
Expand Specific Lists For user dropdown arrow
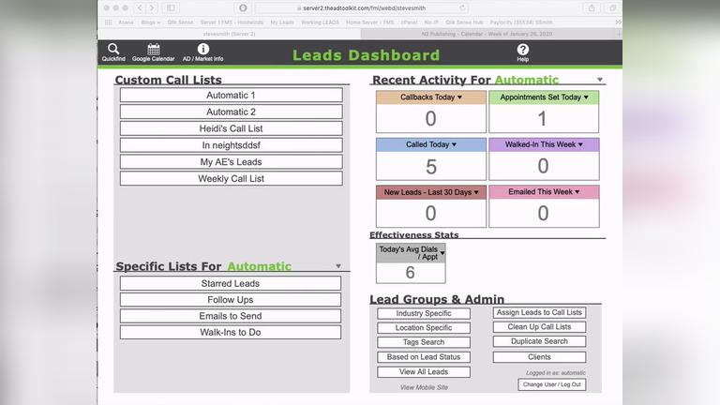[338, 266]
